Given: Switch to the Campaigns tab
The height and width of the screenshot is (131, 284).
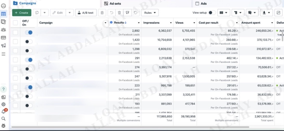Looking at the screenshot, I should 25,3.
